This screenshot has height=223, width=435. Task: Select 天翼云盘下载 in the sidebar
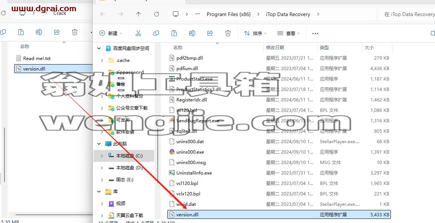coord(130,215)
